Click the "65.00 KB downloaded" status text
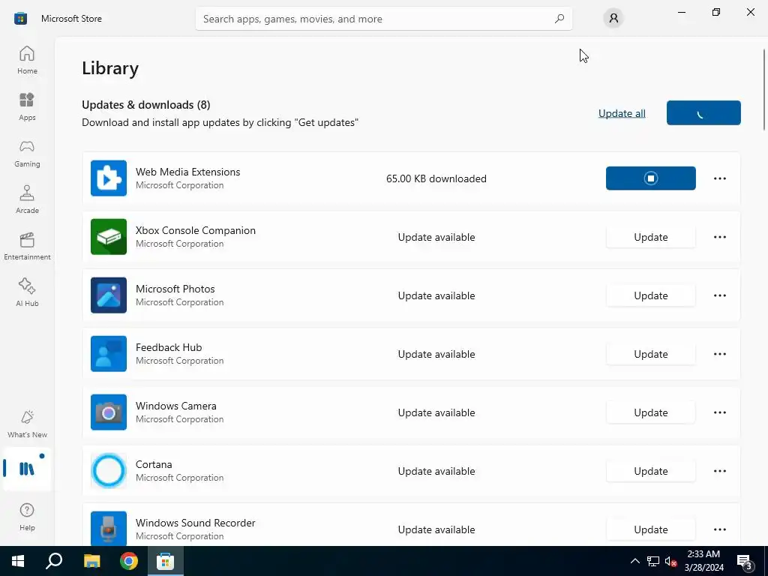This screenshot has width=768, height=576. click(x=436, y=178)
